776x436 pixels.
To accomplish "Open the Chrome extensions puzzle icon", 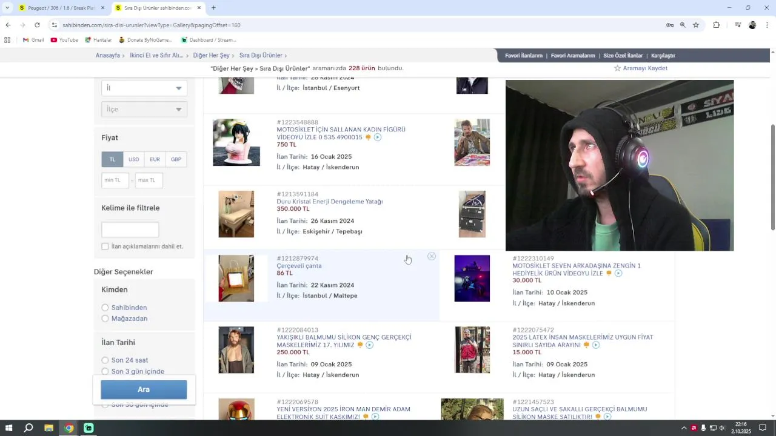I will click(716, 25).
